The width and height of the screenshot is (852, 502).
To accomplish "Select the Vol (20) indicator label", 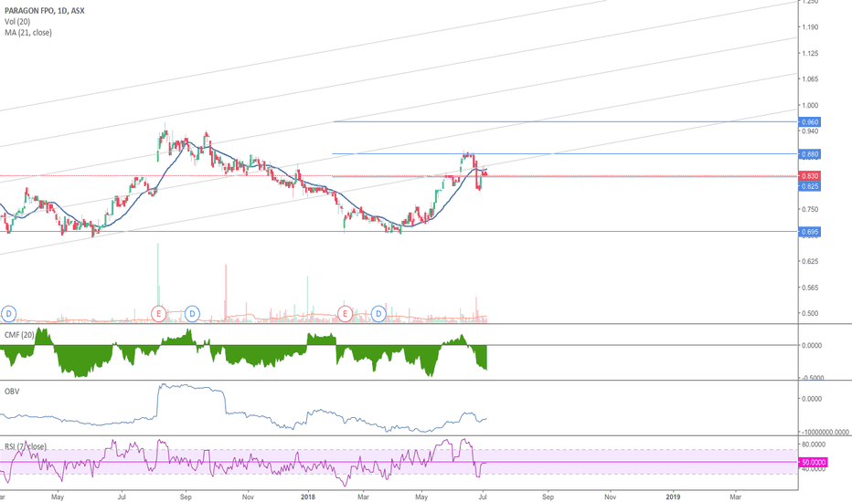I will (17, 22).
